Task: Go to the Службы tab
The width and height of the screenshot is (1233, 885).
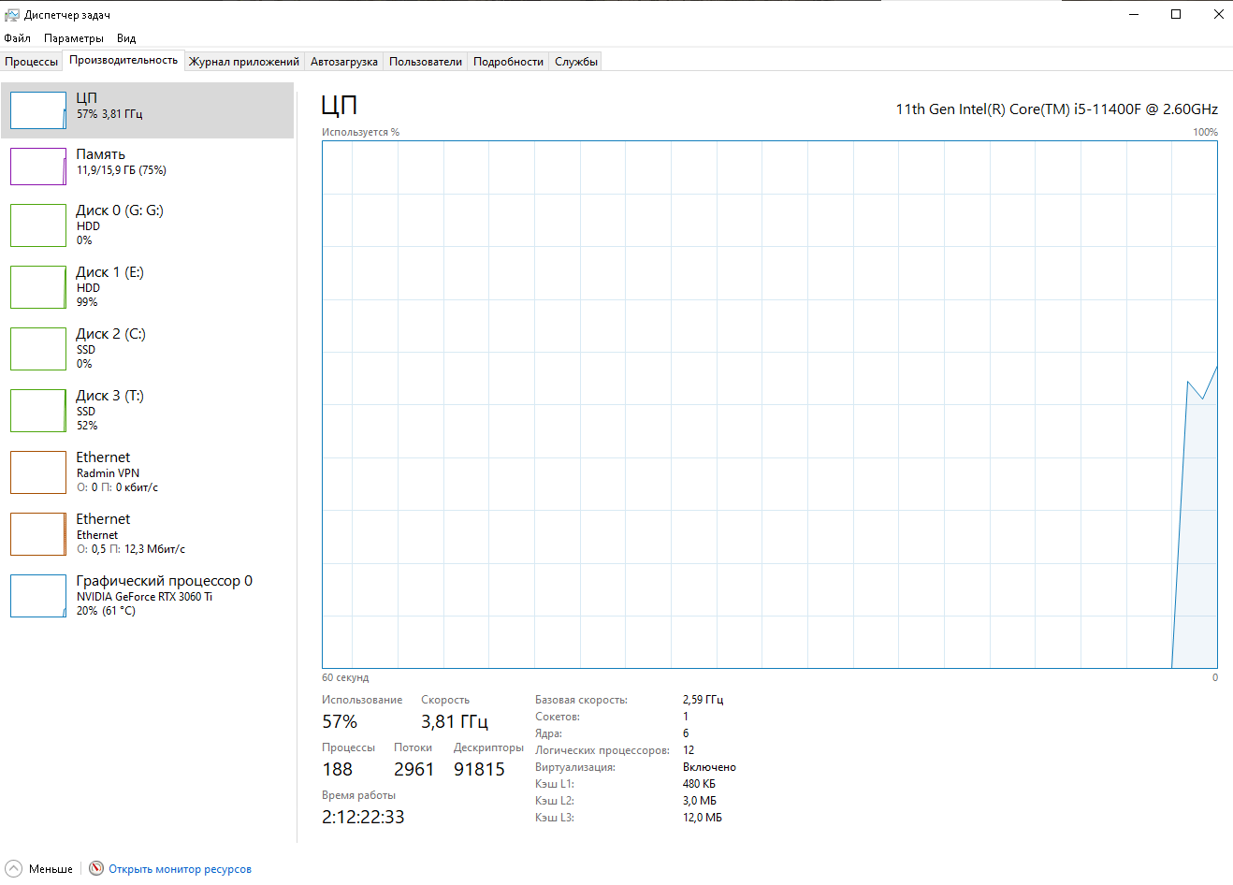Action: 575,62
